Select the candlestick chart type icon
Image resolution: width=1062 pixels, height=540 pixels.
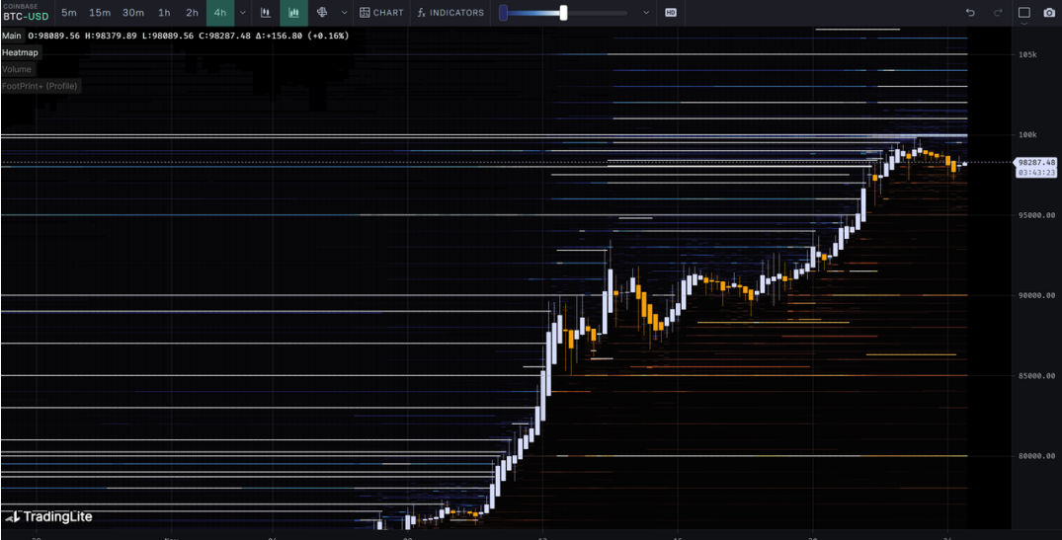coord(266,13)
